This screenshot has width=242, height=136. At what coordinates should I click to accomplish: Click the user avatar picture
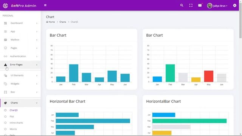coord(209,6)
